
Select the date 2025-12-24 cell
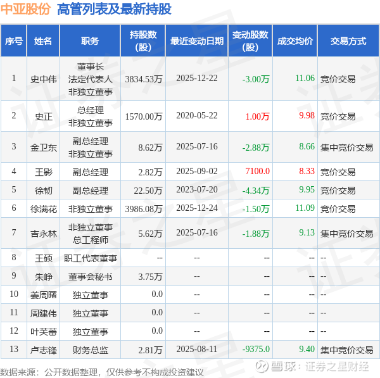click(197, 208)
